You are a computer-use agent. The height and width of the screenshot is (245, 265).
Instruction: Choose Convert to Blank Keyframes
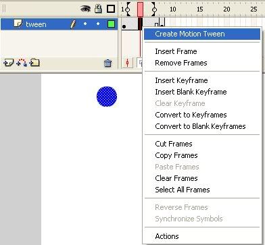200,126
